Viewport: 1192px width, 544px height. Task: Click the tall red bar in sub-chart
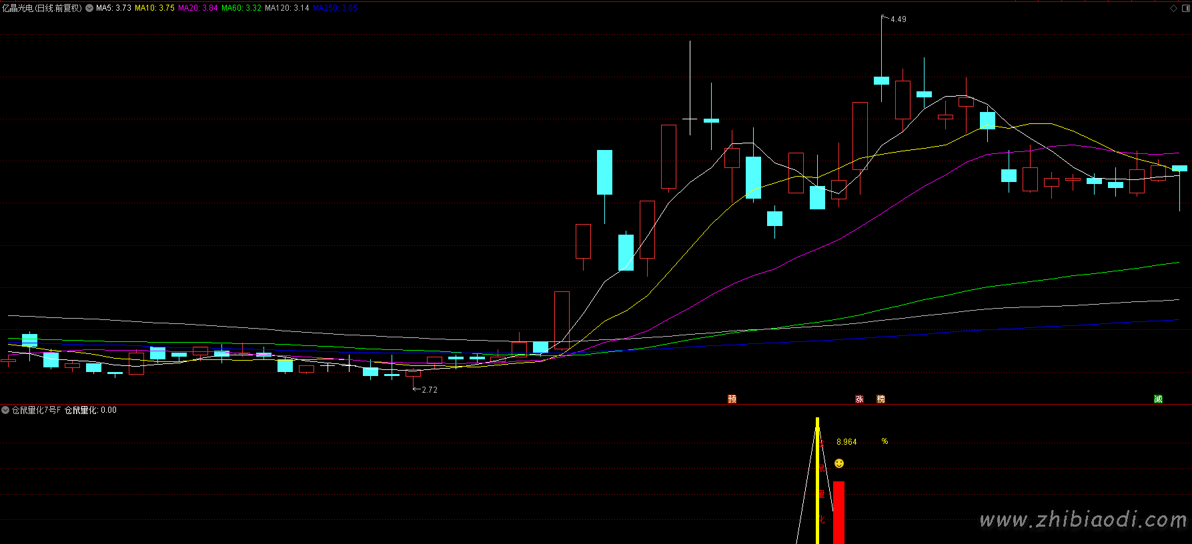coord(838,512)
